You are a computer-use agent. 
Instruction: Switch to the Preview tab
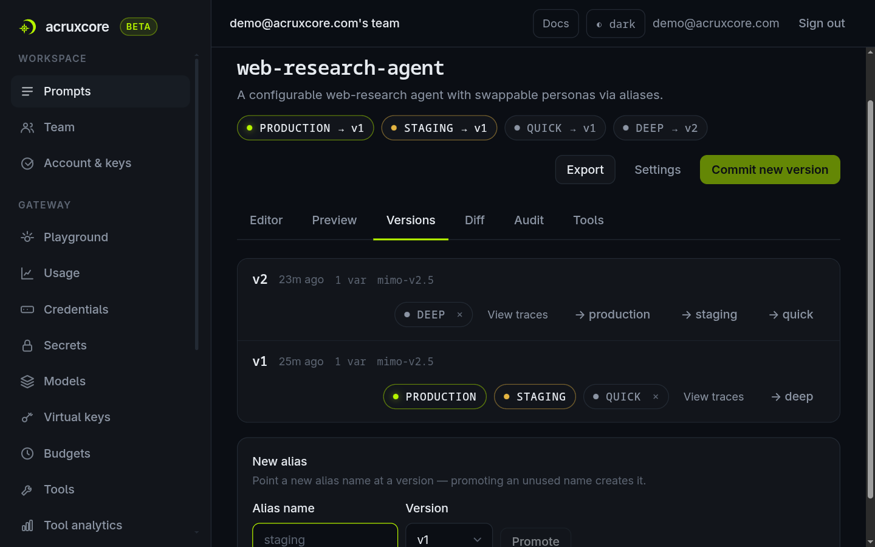click(334, 220)
